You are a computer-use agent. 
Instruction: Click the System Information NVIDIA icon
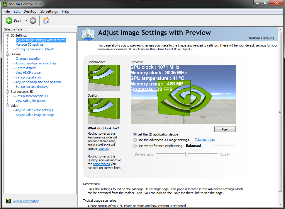tap(9, 201)
